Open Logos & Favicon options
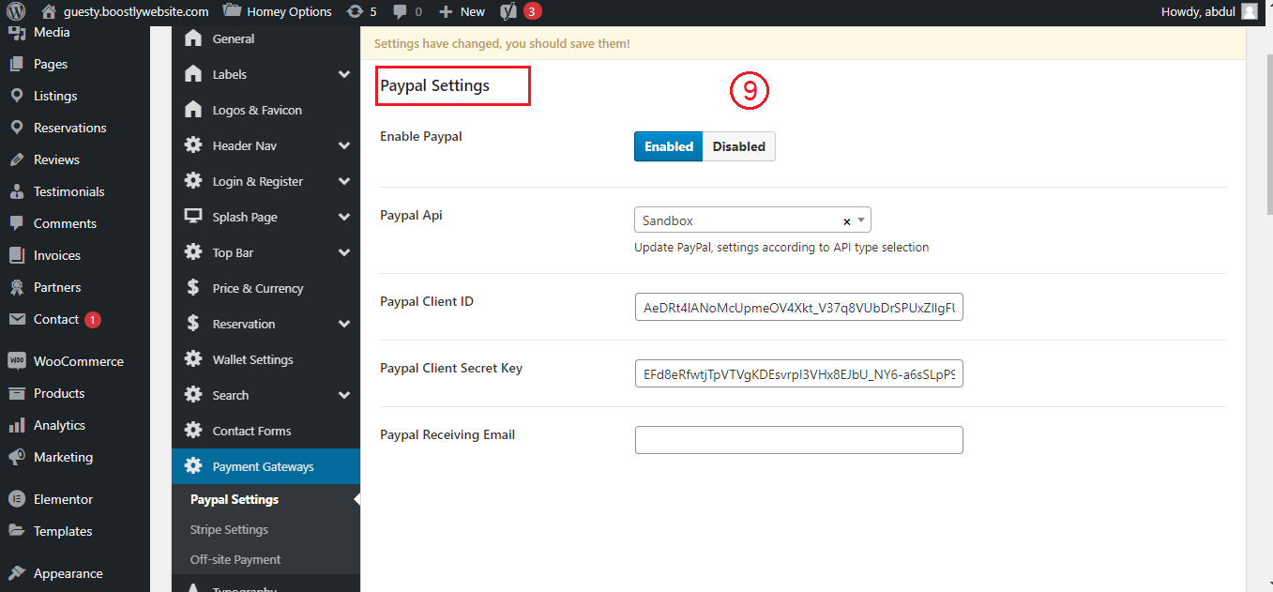This screenshot has width=1273, height=592. 266,110
